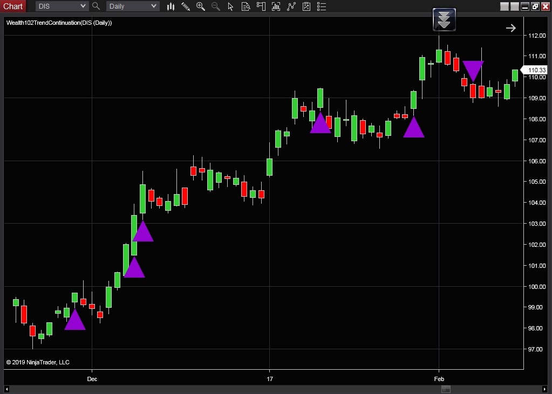Select the drawing tools pencil icon
This screenshot has width=552, height=394.
click(186, 6)
